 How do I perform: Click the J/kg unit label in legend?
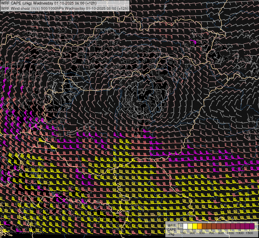tap(171, 234)
